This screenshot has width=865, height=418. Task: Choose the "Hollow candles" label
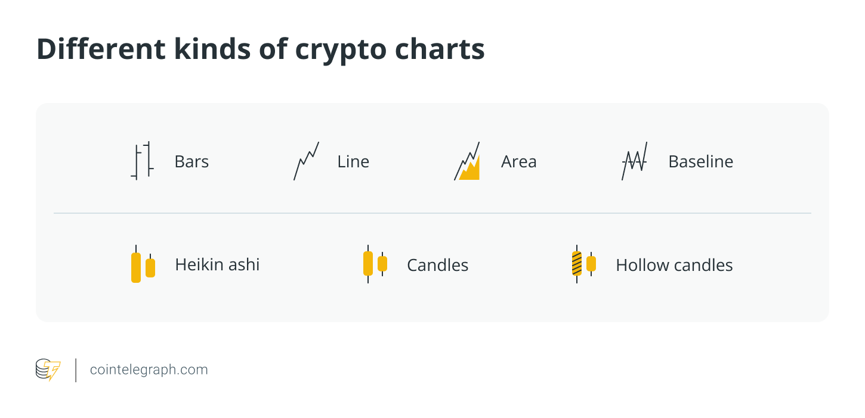pos(674,266)
